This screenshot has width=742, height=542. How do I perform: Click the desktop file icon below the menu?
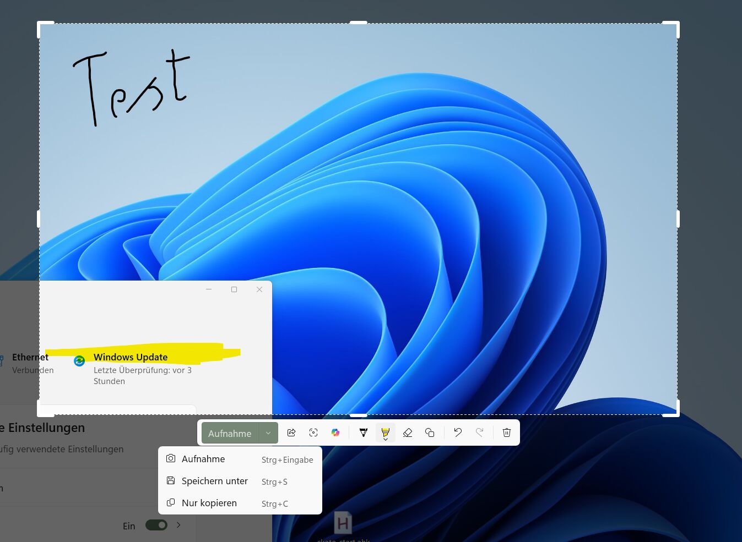click(x=343, y=523)
